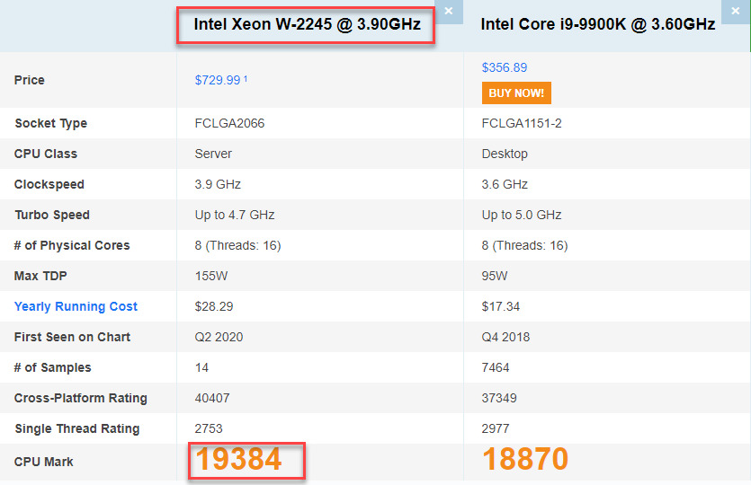Open the Yearly Running Cost link
The image size is (751, 485).
pos(76,306)
